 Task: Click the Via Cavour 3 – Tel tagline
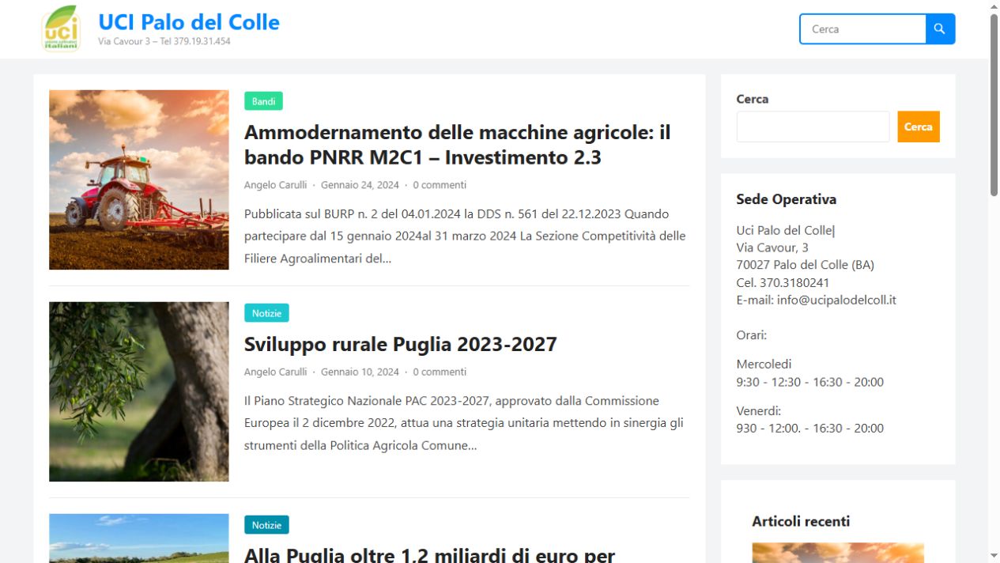pyautogui.click(x=164, y=41)
